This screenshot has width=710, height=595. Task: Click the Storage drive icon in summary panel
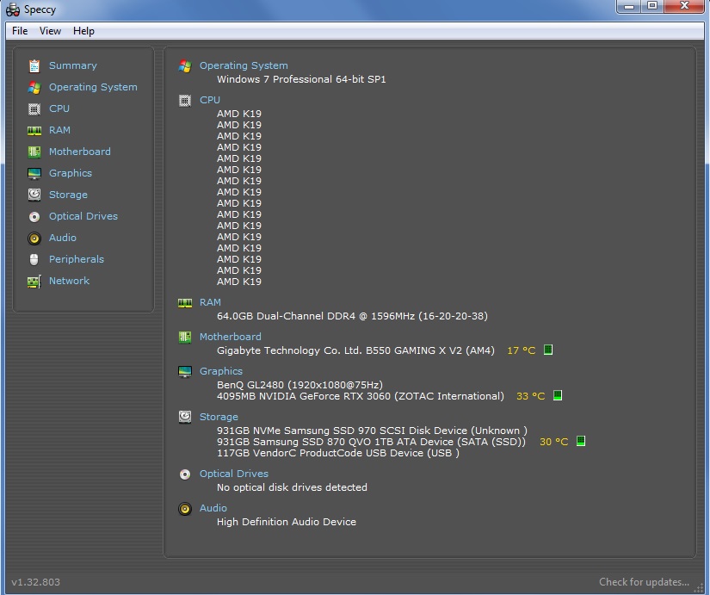pos(185,417)
